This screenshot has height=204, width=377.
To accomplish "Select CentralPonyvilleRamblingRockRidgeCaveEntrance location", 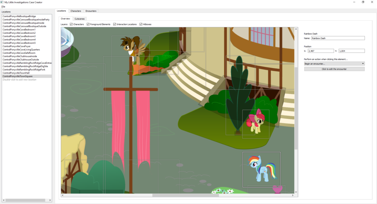I will 27,63.
